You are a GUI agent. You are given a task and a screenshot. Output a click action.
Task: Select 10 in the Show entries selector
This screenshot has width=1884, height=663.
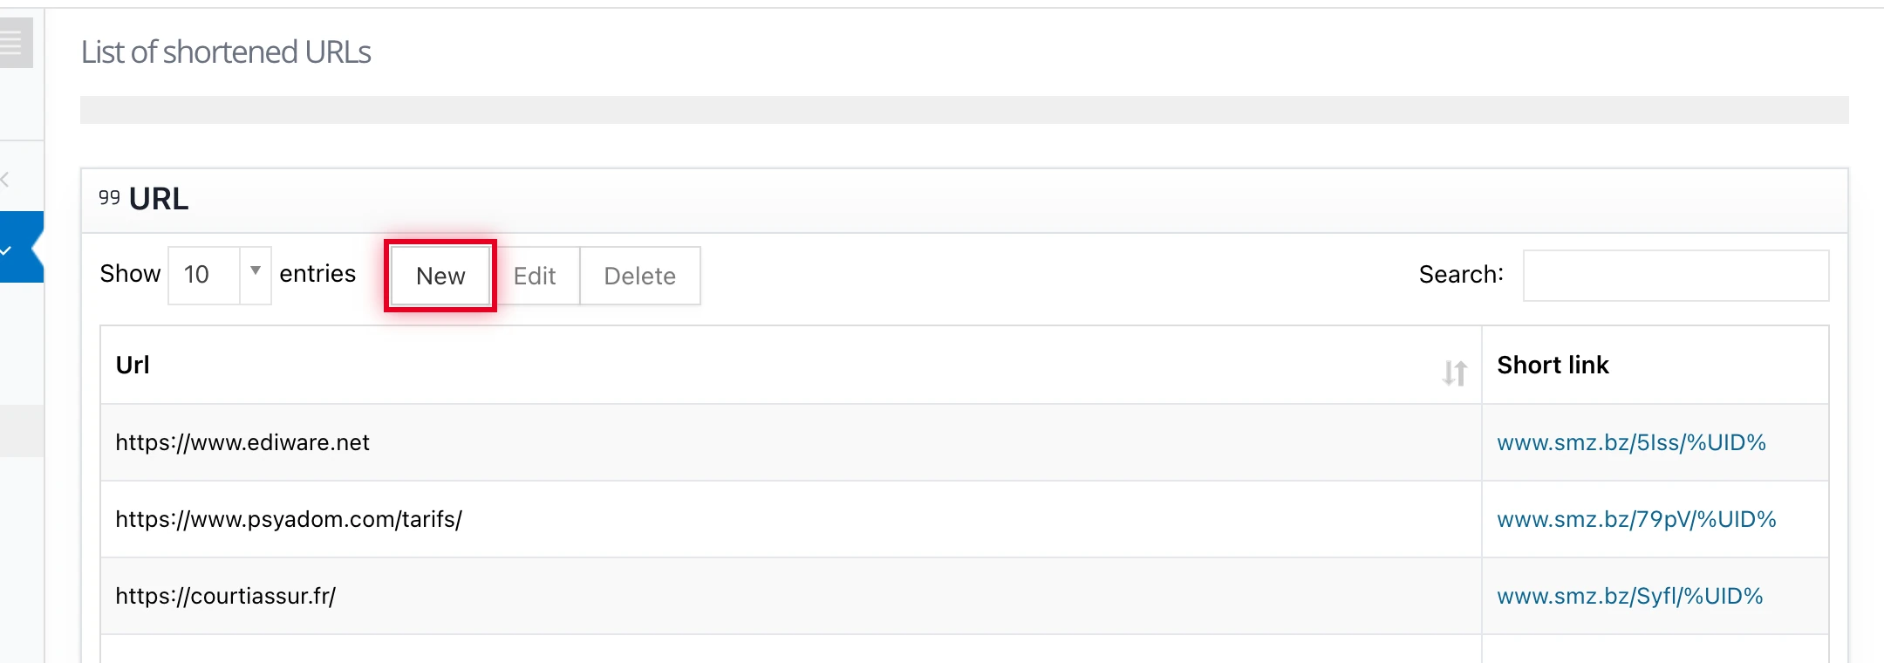point(196,275)
